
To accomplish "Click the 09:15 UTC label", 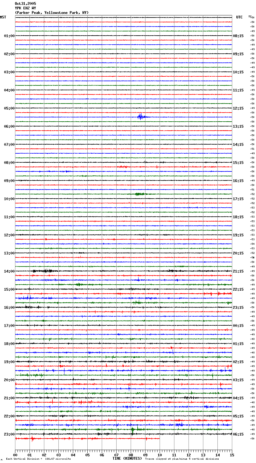I will [x=238, y=54].
